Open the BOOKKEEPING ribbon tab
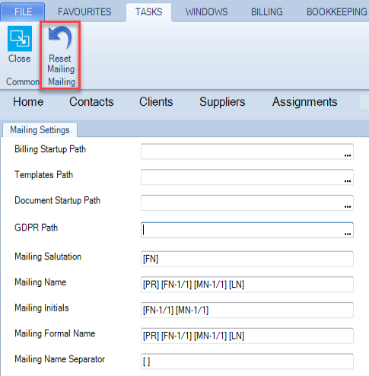The height and width of the screenshot is (376, 369). (337, 12)
